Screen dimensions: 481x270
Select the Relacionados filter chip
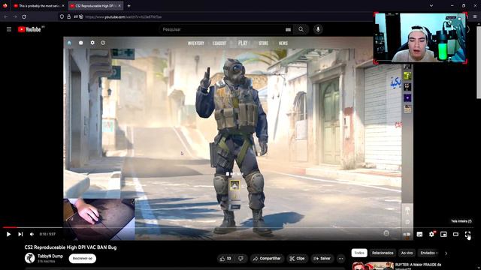tap(383, 253)
